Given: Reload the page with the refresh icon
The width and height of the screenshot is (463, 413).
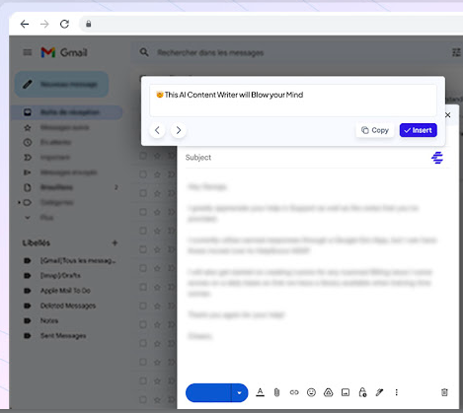Looking at the screenshot, I should (x=64, y=24).
